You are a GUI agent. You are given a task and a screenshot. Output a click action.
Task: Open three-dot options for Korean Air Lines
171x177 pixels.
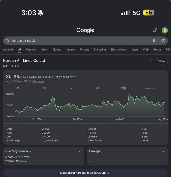coord(150,61)
